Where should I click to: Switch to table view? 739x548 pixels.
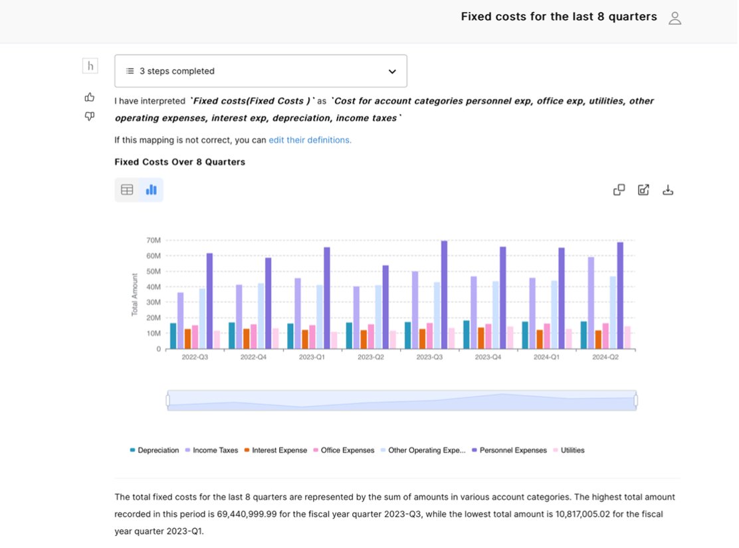click(127, 190)
